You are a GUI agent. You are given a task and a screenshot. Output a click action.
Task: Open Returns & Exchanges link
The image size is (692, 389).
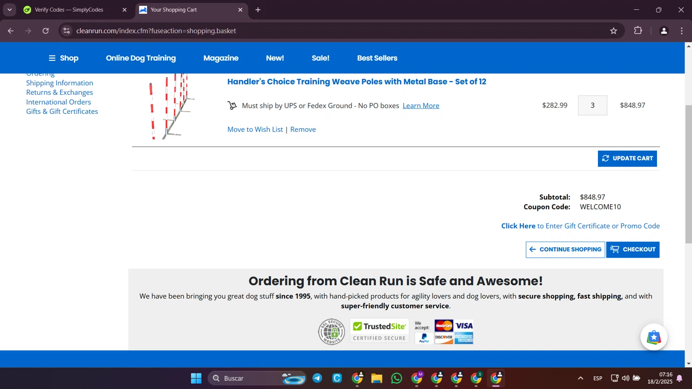pos(60,92)
